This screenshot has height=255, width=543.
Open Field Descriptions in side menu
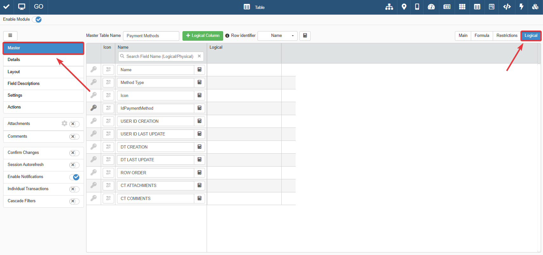(x=44, y=84)
